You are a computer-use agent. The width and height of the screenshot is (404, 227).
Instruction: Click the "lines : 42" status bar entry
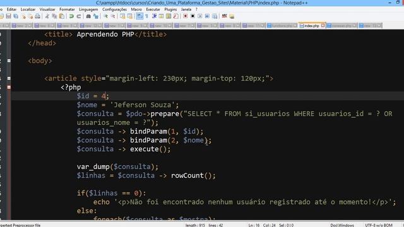point(216,225)
